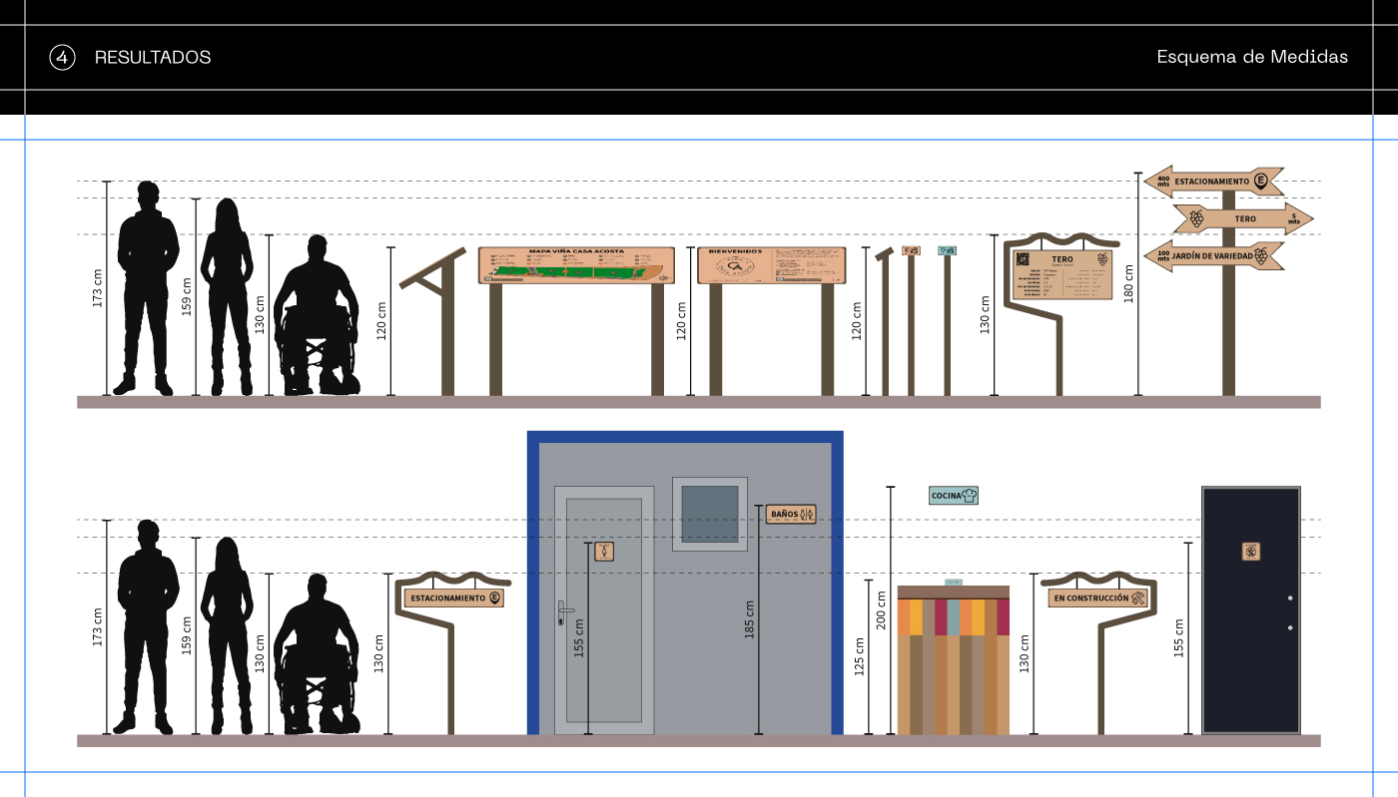Screen dimensions: 1398x797
Task: Click the hanging ESTACIONAMIENTO sign in bottom row
Action: [x=453, y=598]
